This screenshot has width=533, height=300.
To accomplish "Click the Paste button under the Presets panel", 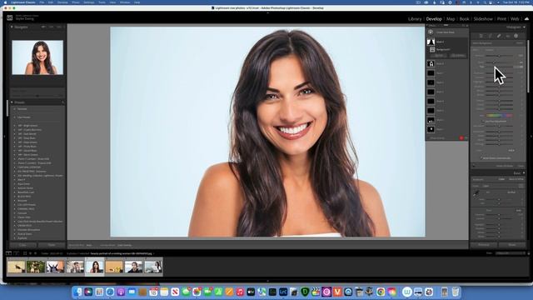I will 52,245.
